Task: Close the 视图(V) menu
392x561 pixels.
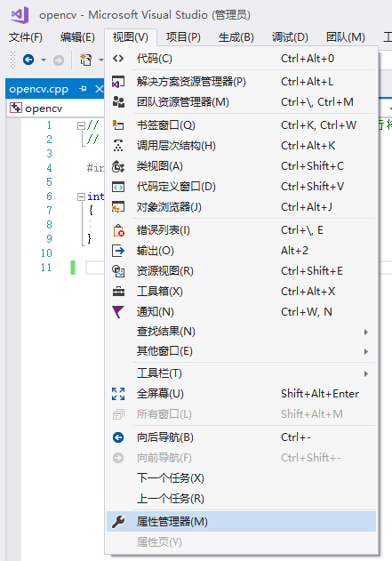Action: point(131,37)
